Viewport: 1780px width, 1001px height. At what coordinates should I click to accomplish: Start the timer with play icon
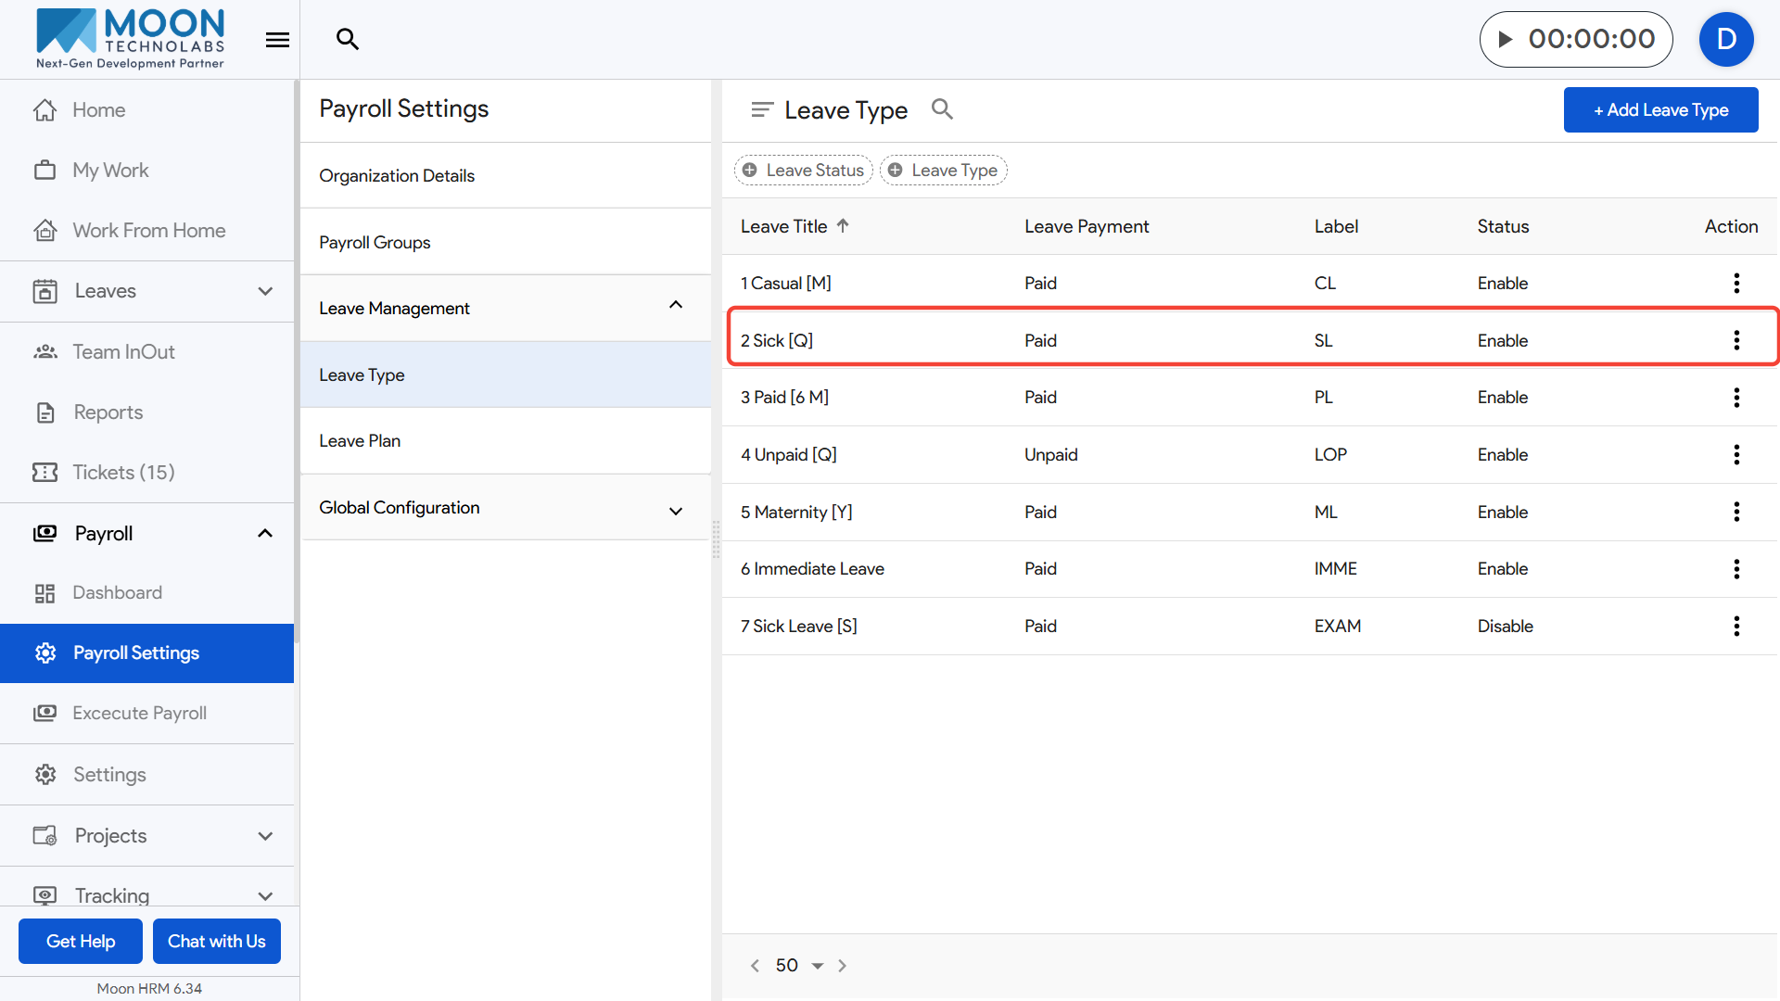[x=1506, y=39]
